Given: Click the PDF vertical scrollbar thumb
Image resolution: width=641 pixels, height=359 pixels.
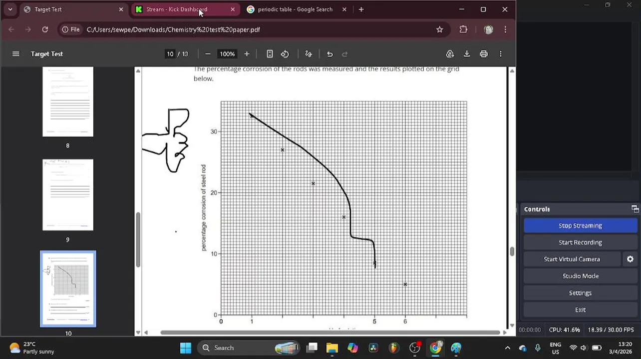Looking at the screenshot, I should tap(512, 252).
